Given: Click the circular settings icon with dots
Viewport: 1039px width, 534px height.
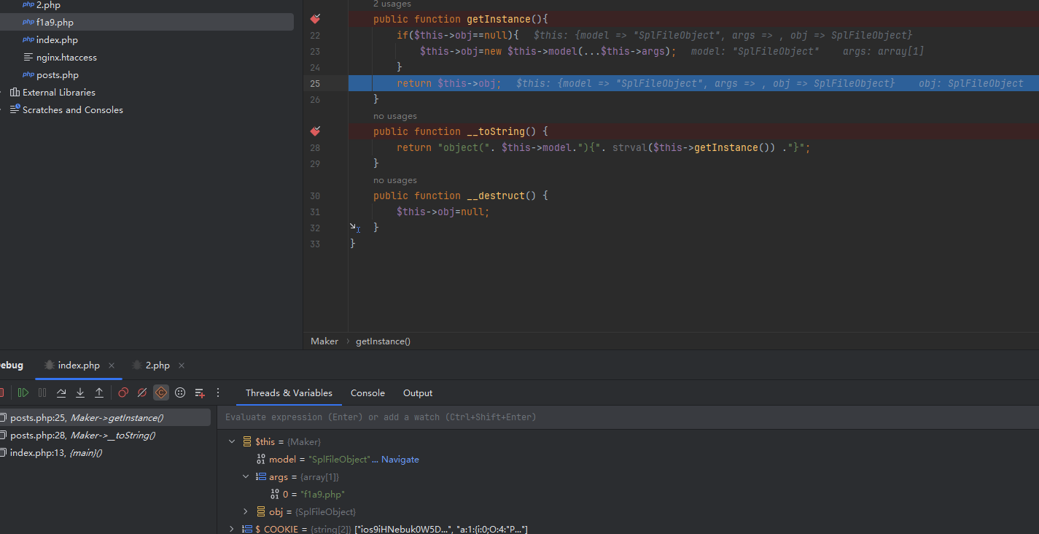Looking at the screenshot, I should tap(180, 392).
